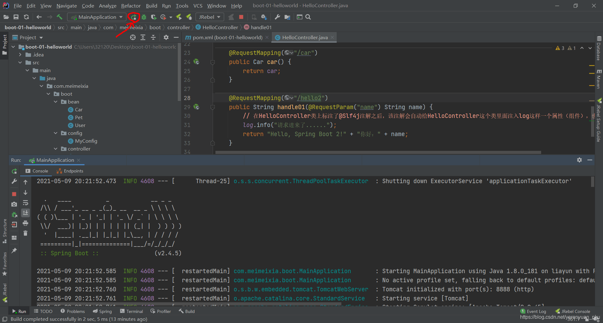Follow the /hello2 request mapping link

(x=309, y=98)
